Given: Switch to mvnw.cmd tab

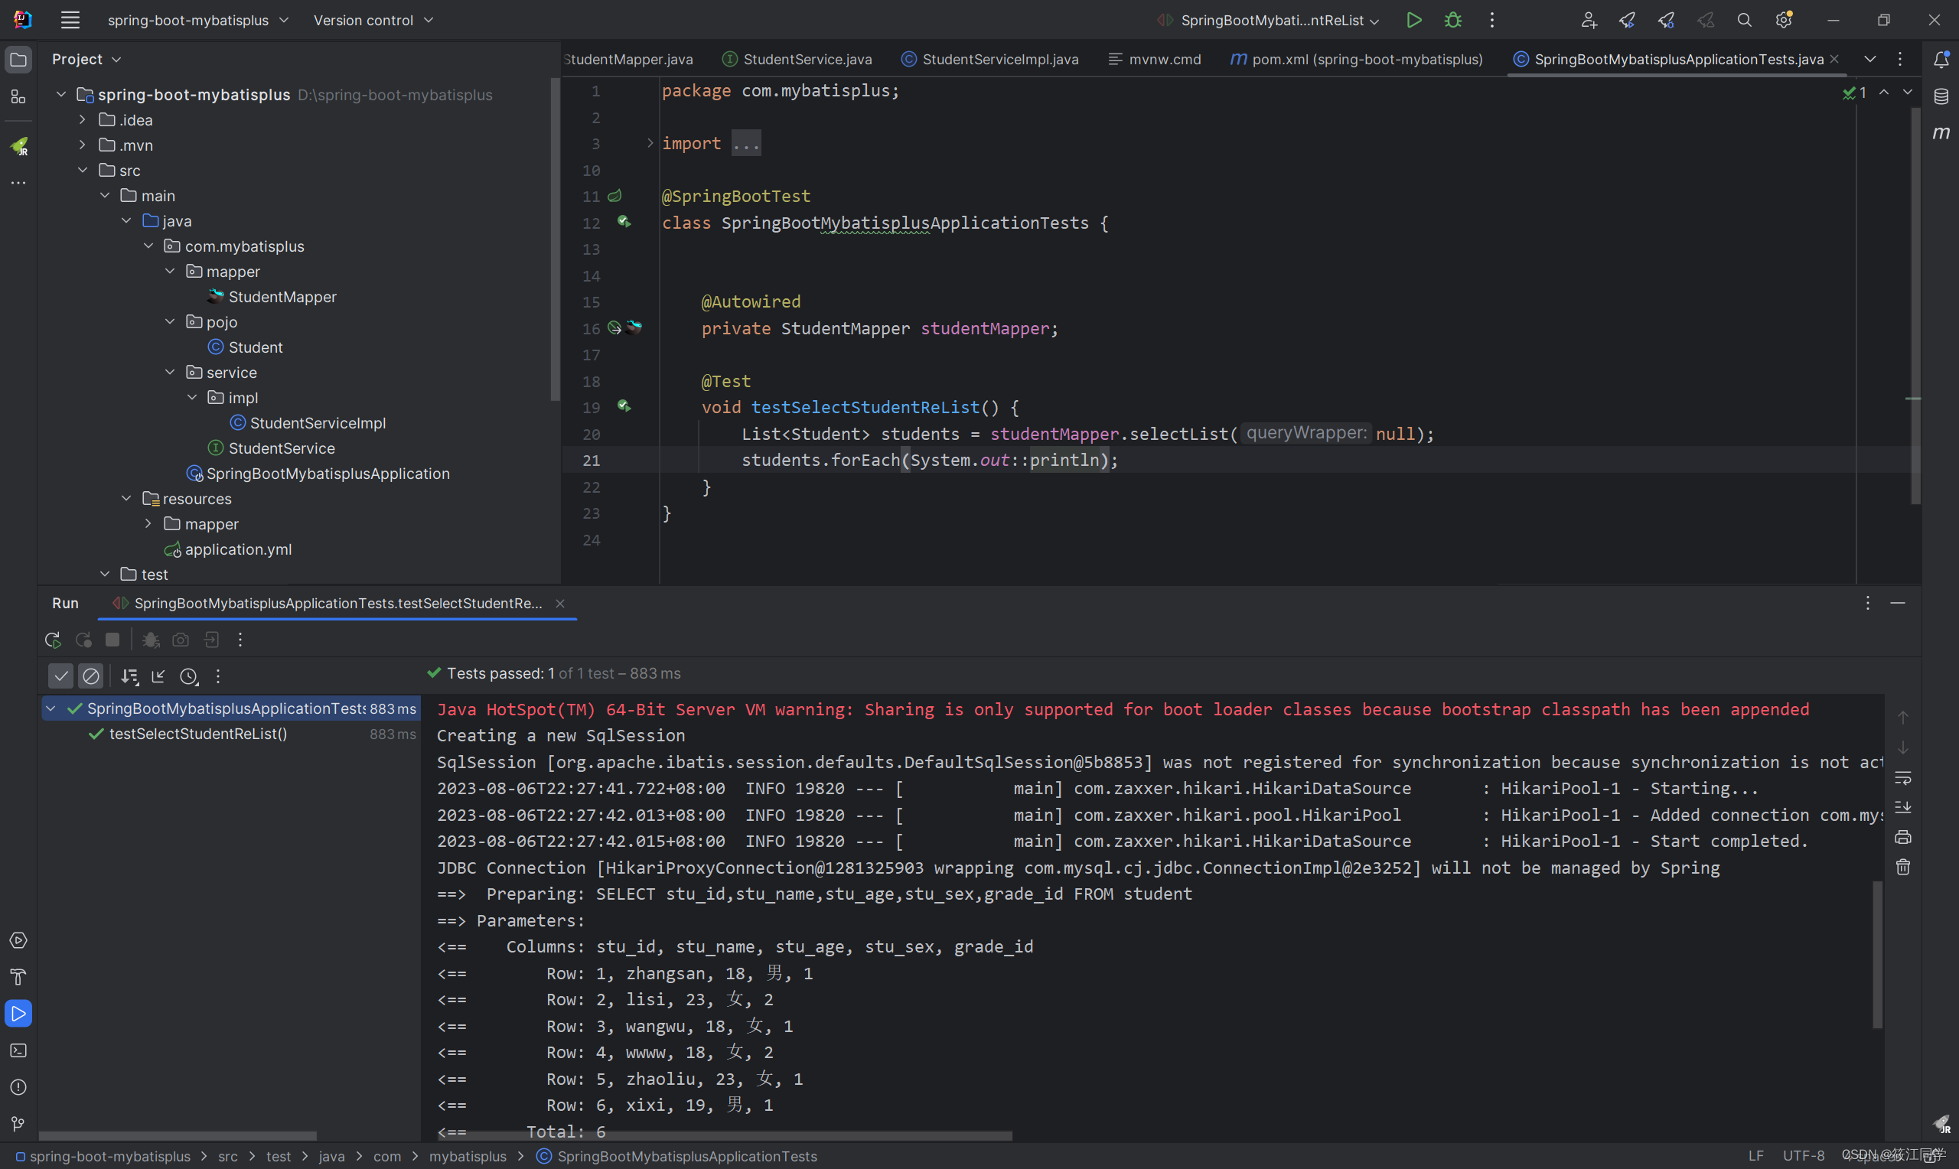Looking at the screenshot, I should [1155, 59].
